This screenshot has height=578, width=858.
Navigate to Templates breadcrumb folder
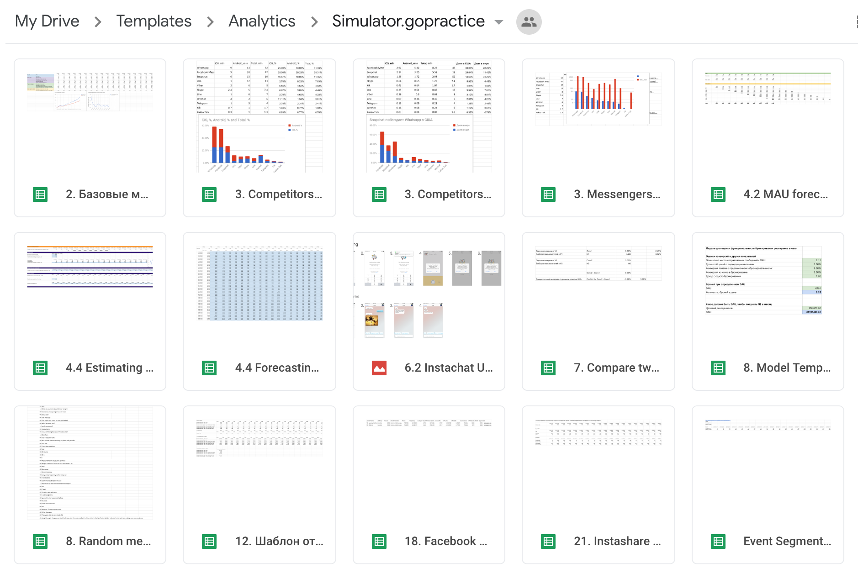pos(154,21)
